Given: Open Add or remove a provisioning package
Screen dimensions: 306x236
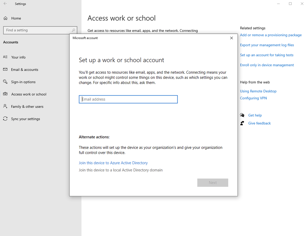Looking at the screenshot, I should [x=271, y=35].
